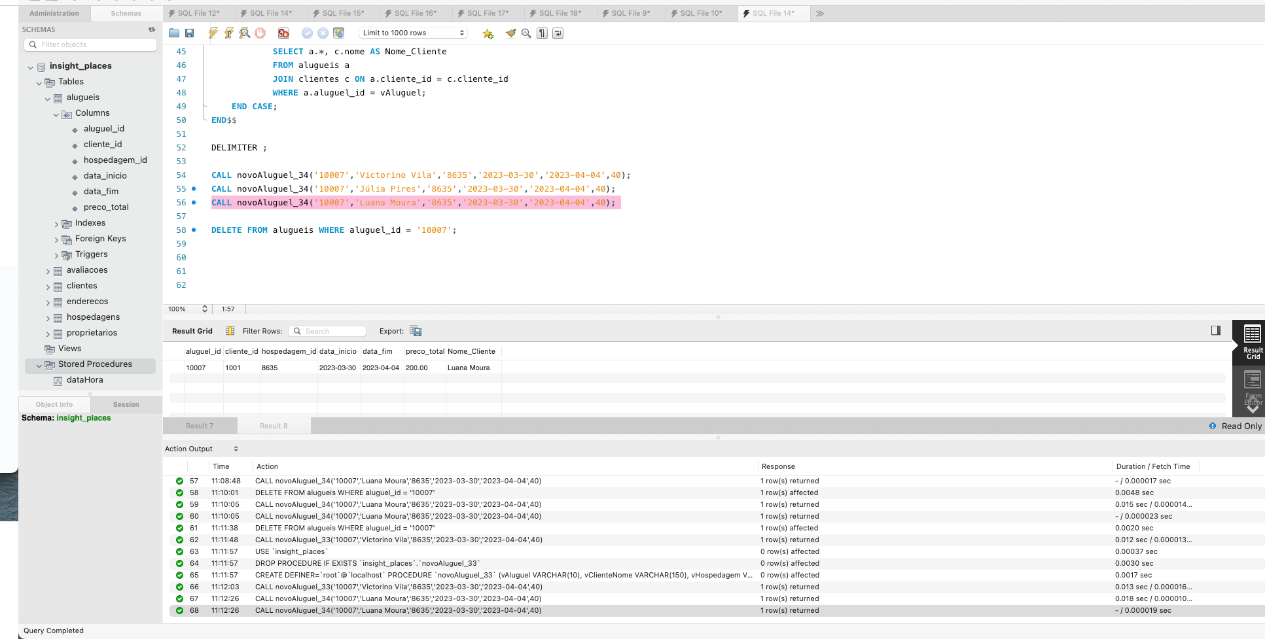This screenshot has width=1265, height=639.
Task: Open the Result 8 tab
Action: coord(274,426)
